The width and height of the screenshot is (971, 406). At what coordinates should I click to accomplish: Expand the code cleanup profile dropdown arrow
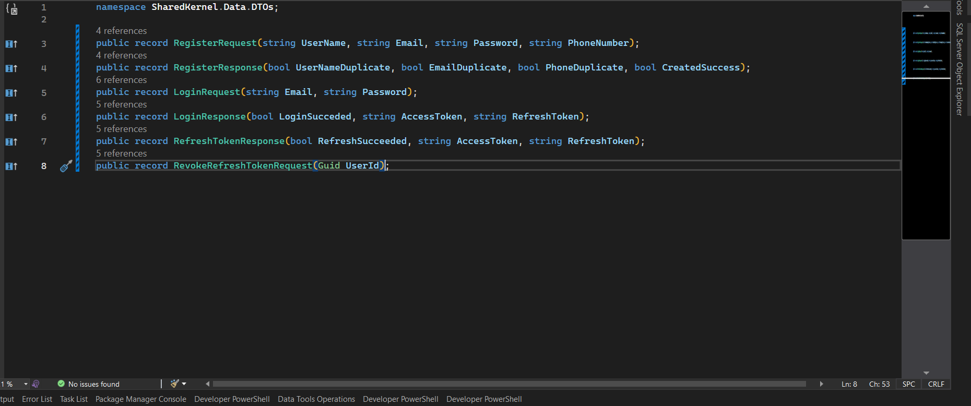point(184,384)
